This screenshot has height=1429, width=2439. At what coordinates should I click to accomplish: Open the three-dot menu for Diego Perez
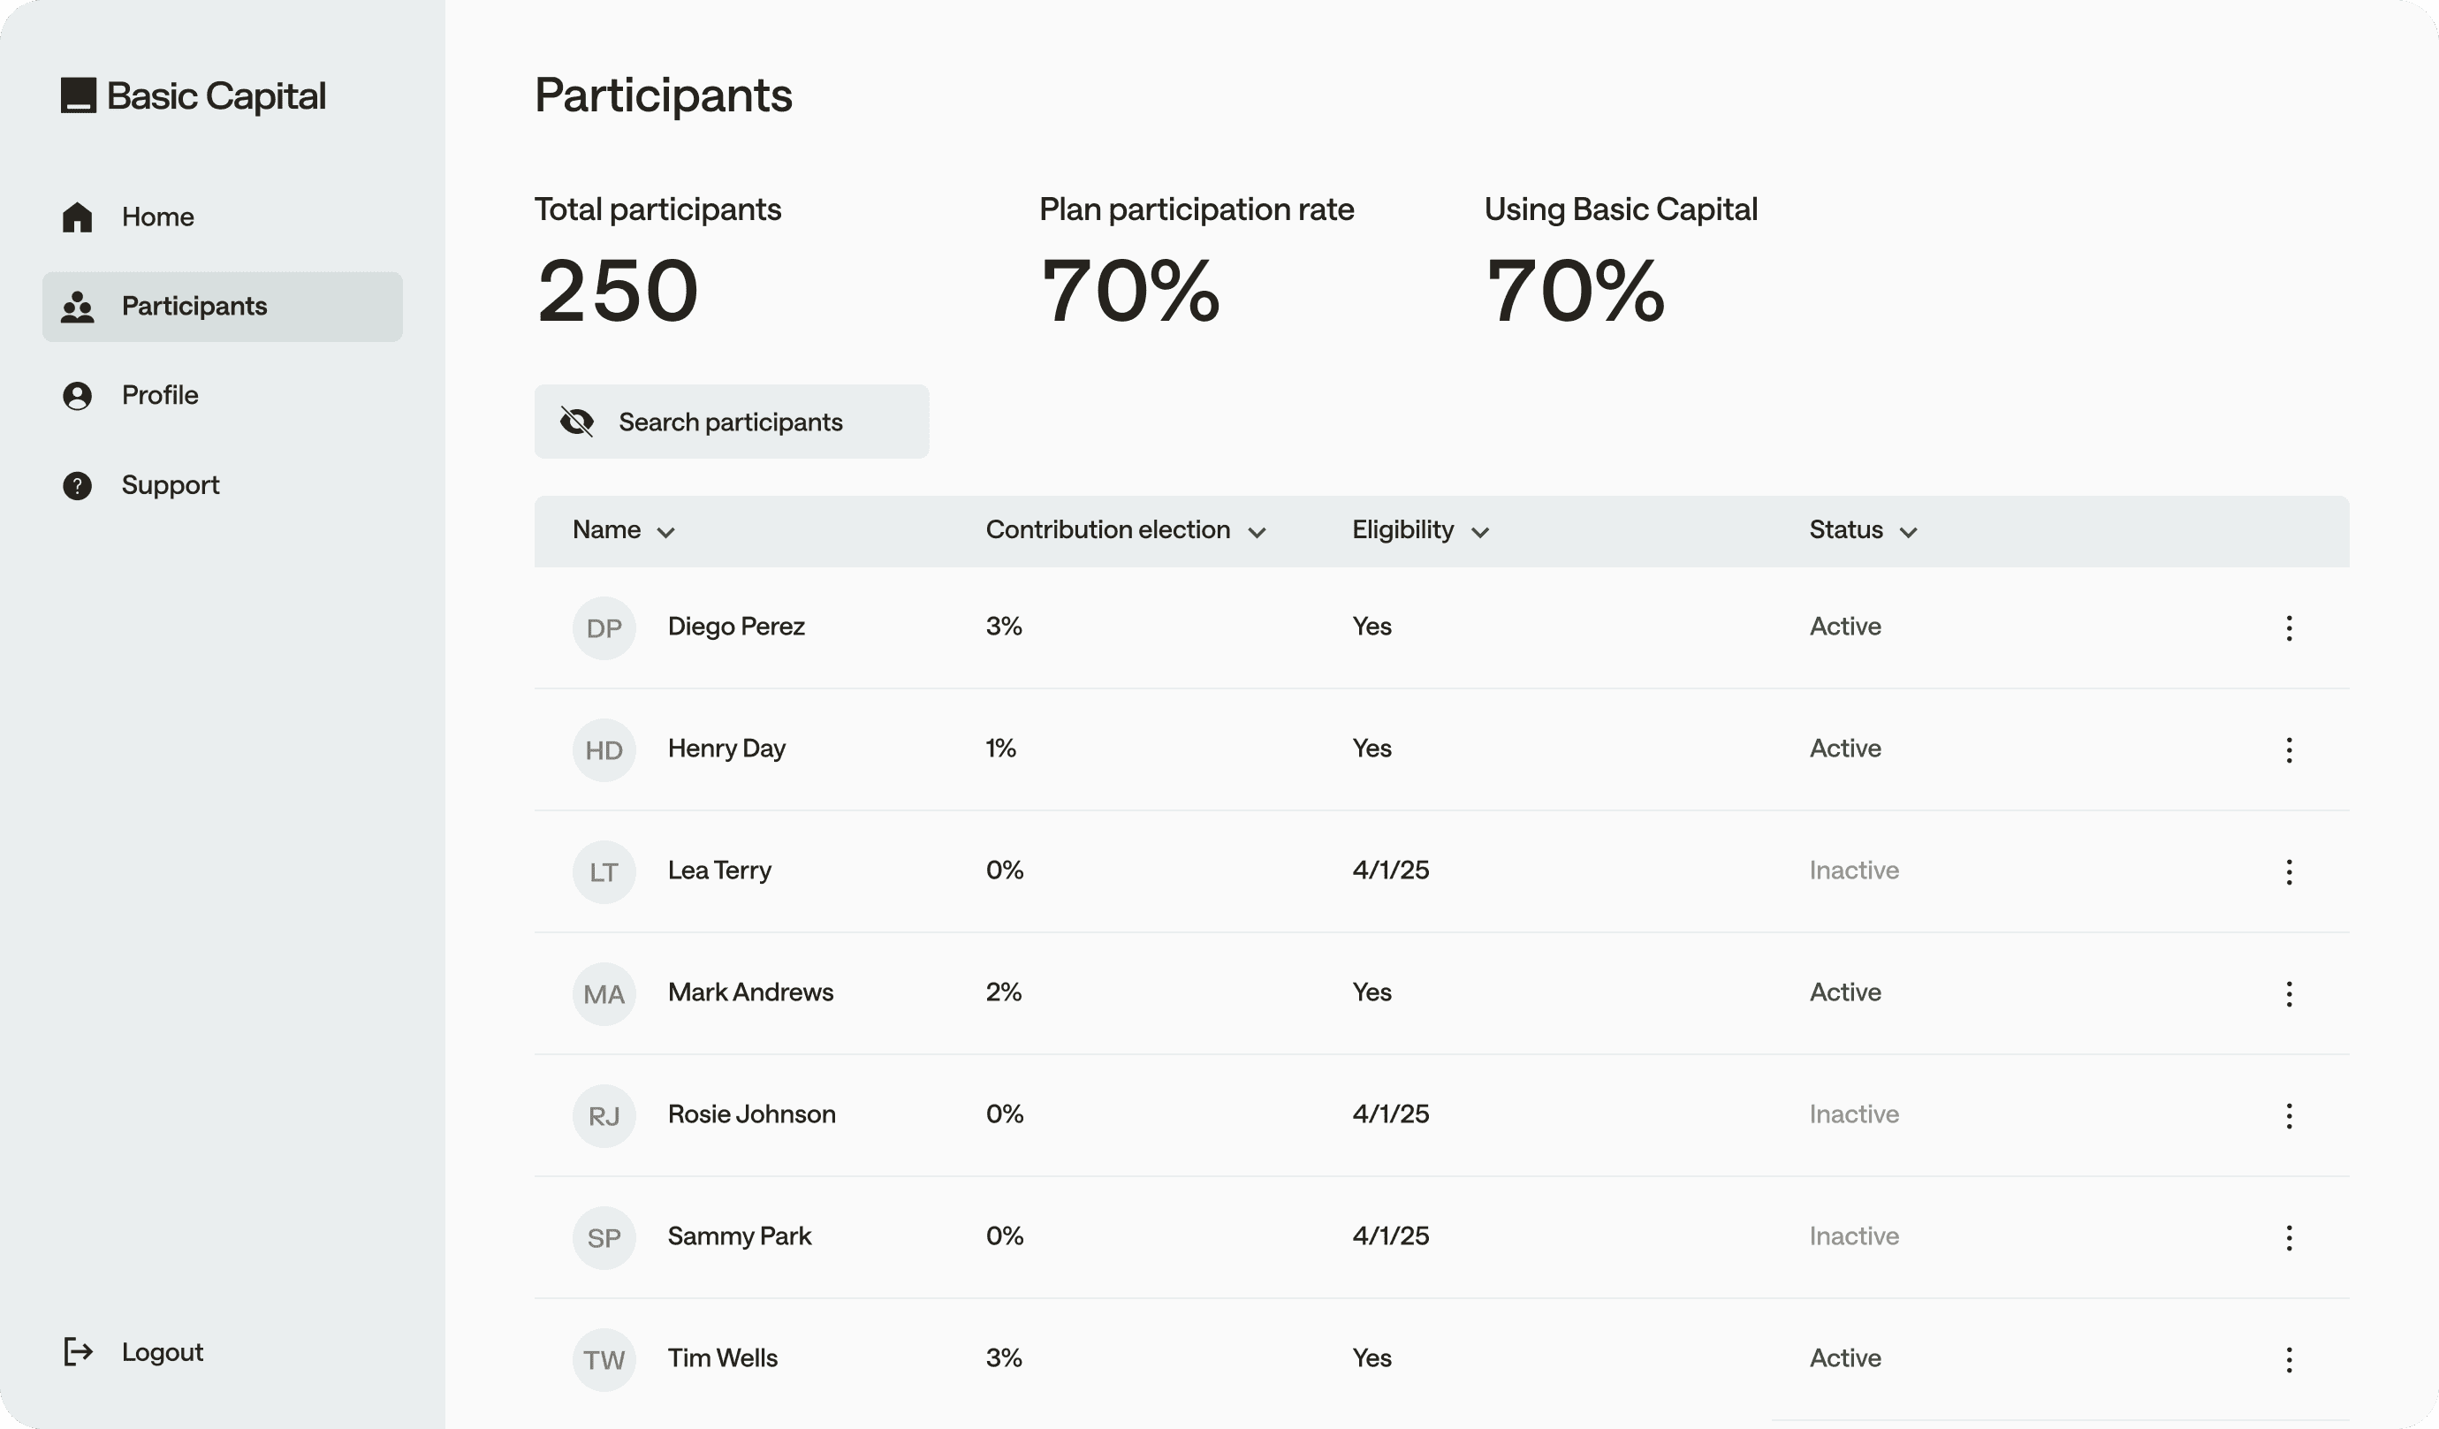(x=2288, y=628)
